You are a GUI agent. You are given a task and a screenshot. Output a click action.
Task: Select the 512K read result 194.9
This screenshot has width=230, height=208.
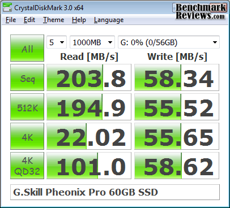[89, 107]
